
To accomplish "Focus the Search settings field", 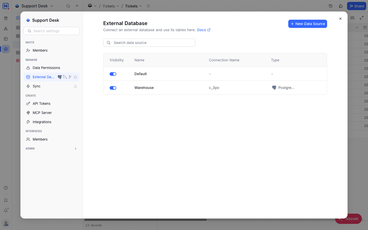I will (51, 31).
